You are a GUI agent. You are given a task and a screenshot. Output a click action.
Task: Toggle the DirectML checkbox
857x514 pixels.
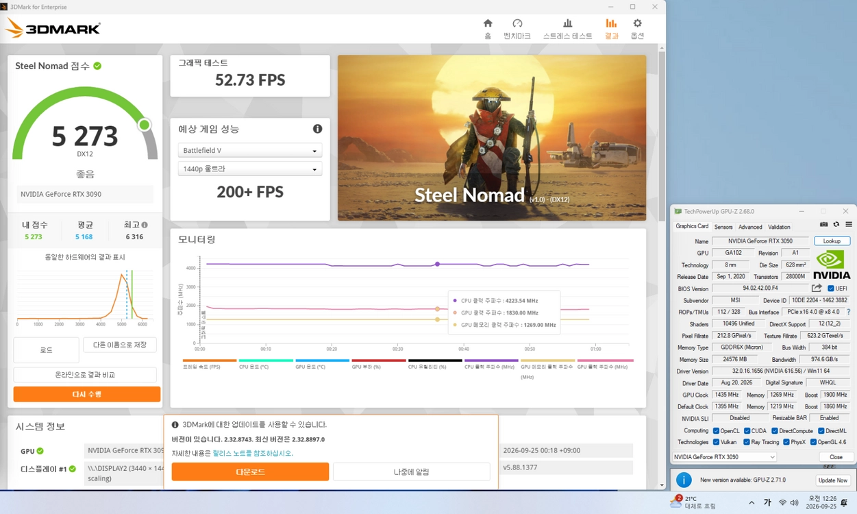821,431
